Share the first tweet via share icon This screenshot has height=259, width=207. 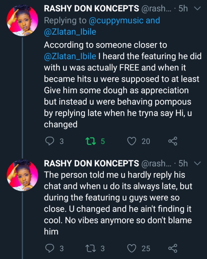click(173, 141)
